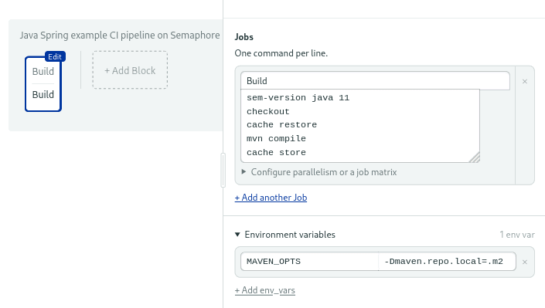545x308 pixels.
Task: Grab the commands textarea resize handle
Action: click(x=475, y=157)
